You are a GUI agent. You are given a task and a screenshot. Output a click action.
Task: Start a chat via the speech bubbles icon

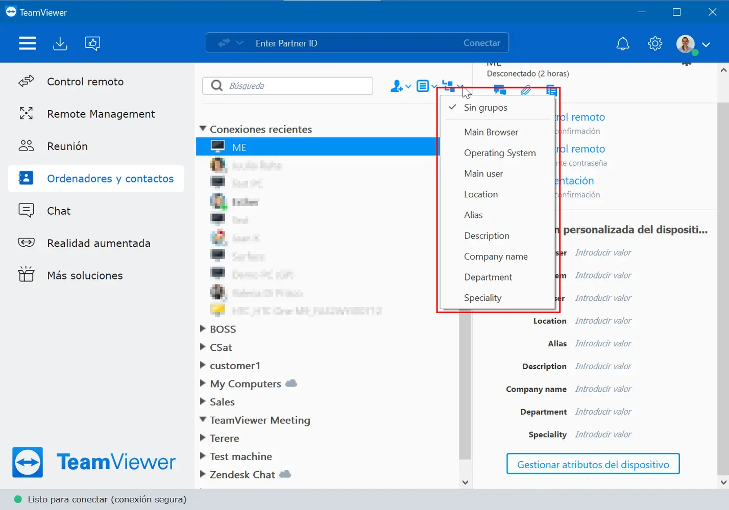[500, 91]
